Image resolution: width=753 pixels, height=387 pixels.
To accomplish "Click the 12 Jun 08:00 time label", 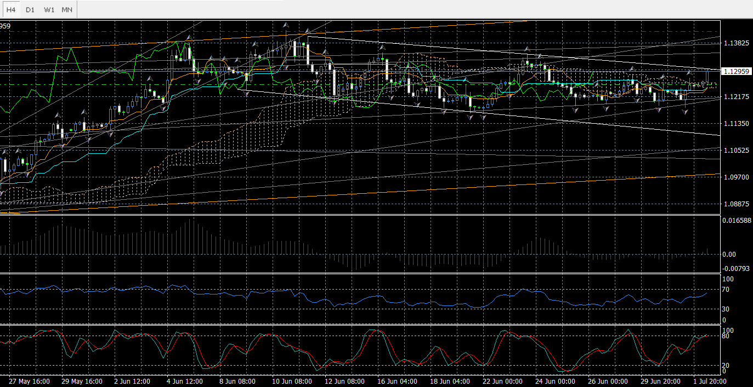I will click(x=344, y=381).
